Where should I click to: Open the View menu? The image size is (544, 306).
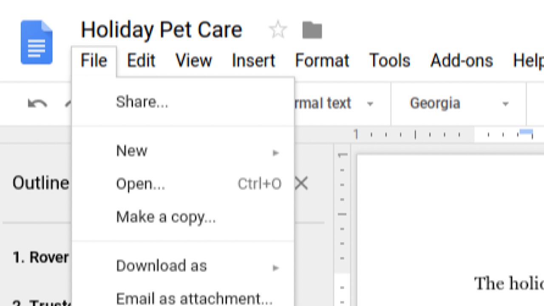[x=193, y=61]
